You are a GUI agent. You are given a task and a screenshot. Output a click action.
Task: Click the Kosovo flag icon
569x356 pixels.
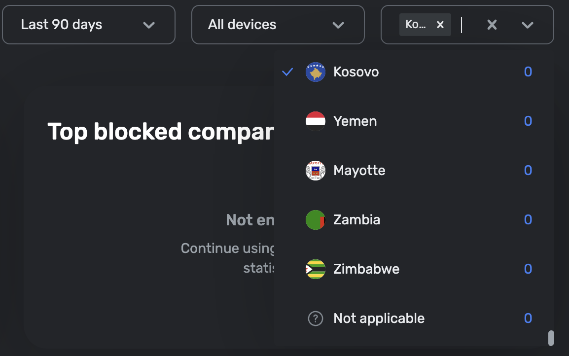316,72
